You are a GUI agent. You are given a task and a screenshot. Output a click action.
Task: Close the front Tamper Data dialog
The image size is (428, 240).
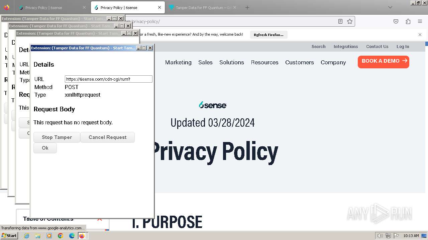coord(150,48)
